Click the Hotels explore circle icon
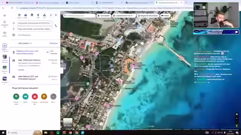Screen dimensions: 241x135 click(x=26, y=96)
